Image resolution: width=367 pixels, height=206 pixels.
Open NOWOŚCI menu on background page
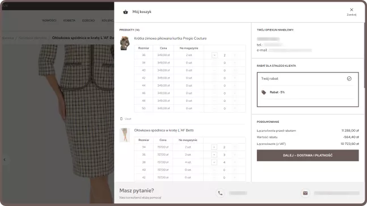49,20
